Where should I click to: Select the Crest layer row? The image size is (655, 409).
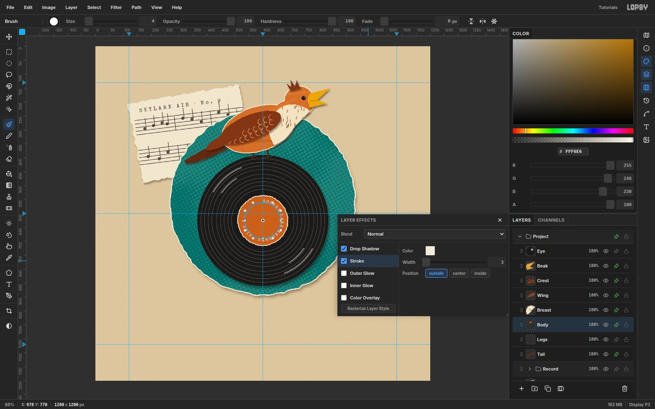point(573,281)
